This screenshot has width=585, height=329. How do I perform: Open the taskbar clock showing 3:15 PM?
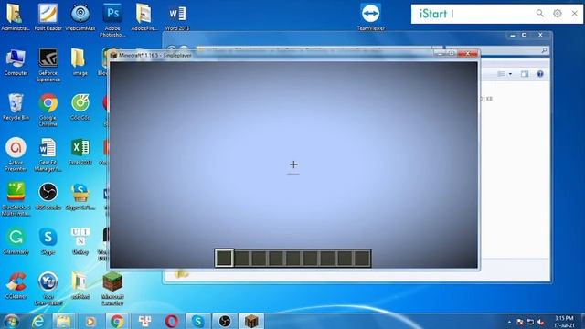coord(564,322)
